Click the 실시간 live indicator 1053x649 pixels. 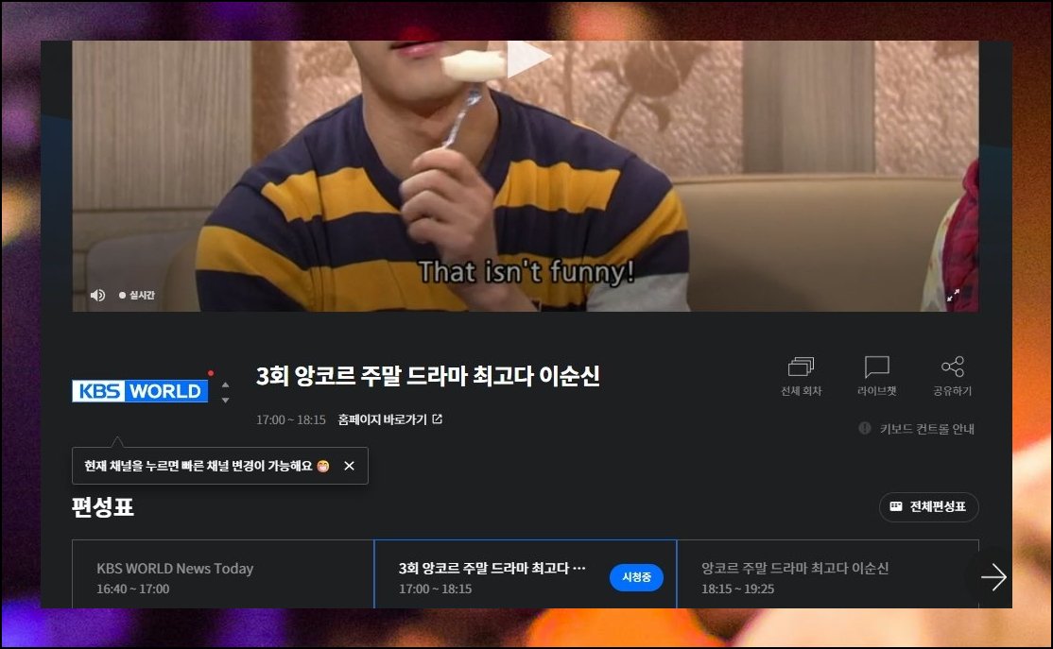(x=137, y=296)
